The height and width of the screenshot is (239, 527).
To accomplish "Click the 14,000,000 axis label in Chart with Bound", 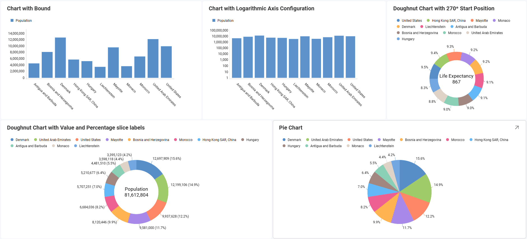I will pos(16,34).
